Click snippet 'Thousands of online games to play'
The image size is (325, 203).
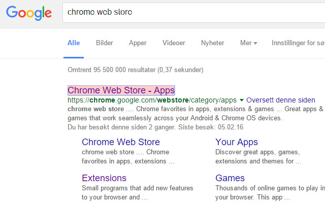click(267, 188)
